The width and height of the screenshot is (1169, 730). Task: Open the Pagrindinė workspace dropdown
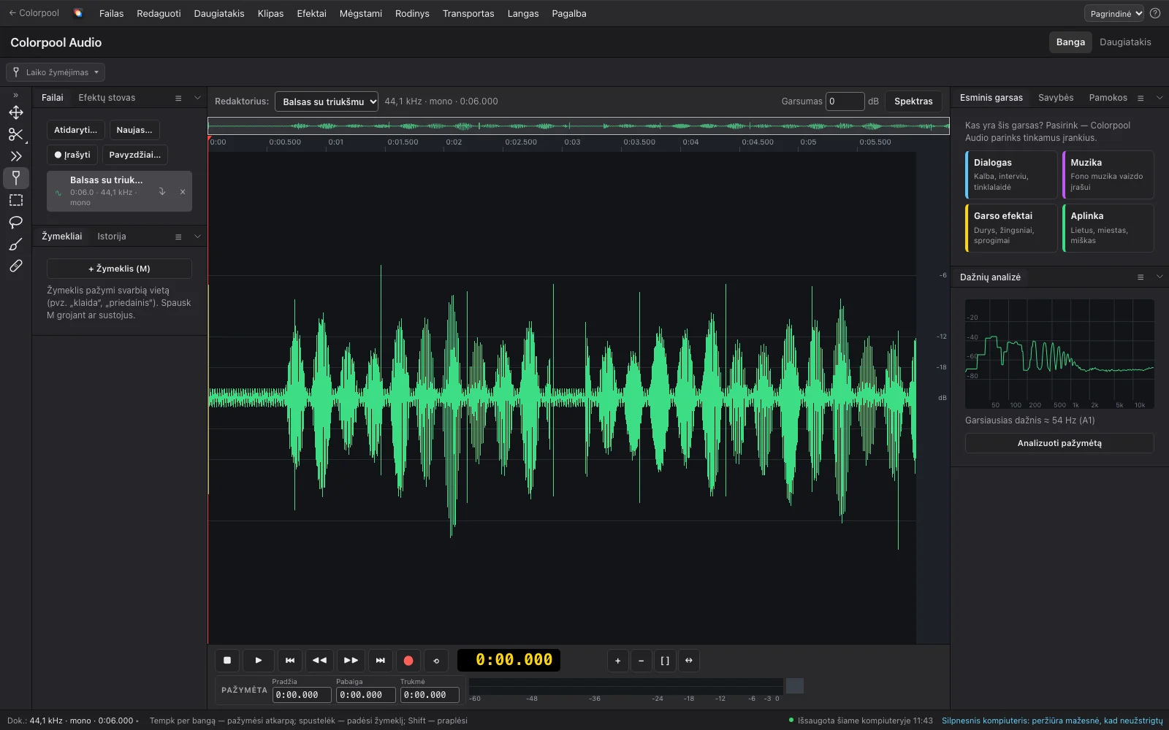(1113, 13)
